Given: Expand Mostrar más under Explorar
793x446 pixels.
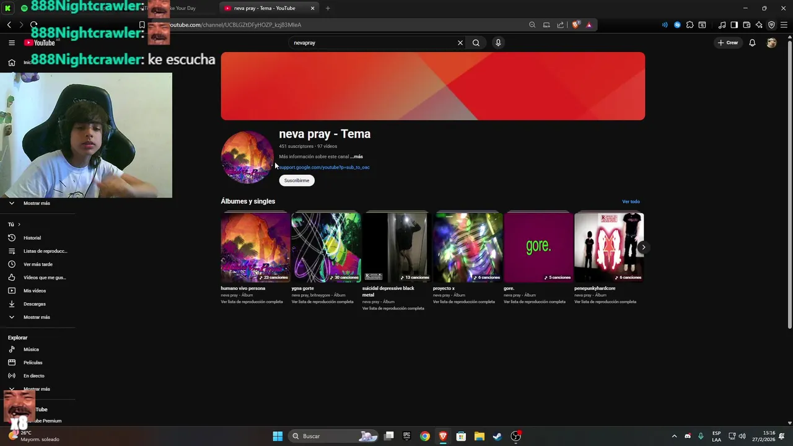Looking at the screenshot, I should point(37,389).
